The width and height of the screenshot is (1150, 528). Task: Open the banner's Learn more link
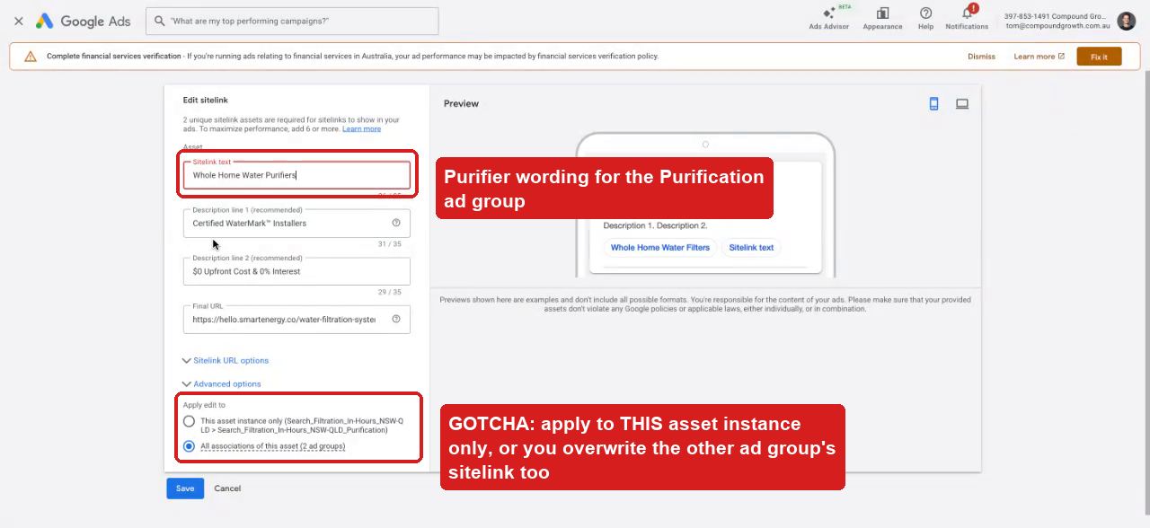tap(1039, 57)
